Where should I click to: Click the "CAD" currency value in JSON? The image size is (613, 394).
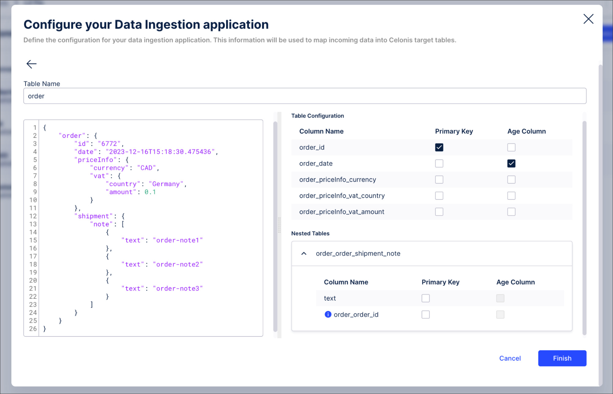tap(146, 168)
